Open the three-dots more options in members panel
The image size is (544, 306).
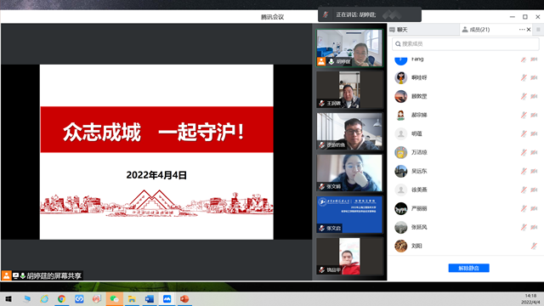[x=522, y=30]
